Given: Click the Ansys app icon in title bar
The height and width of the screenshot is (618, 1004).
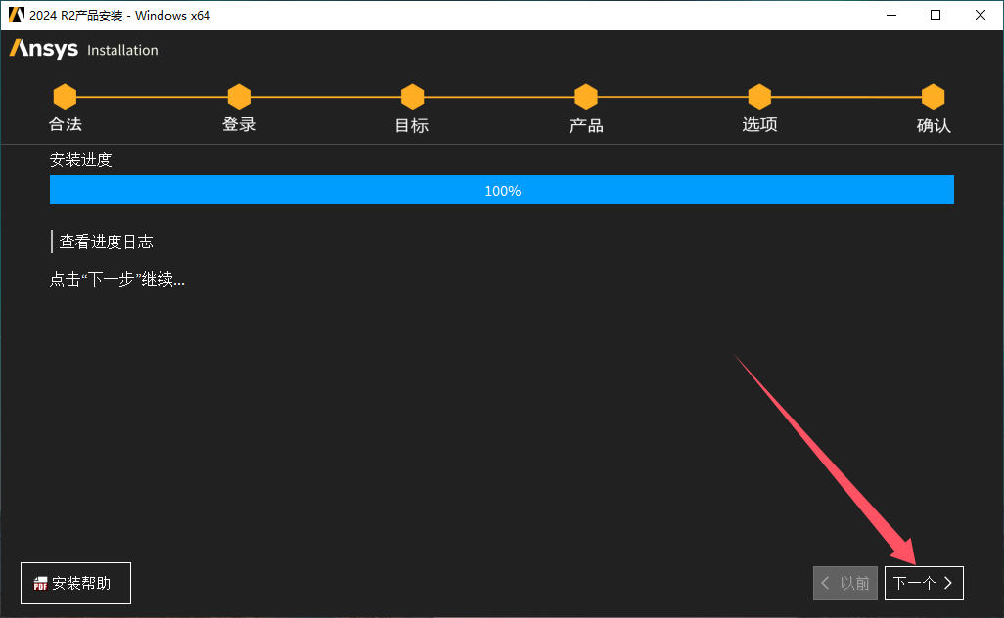Looking at the screenshot, I should 17,15.
